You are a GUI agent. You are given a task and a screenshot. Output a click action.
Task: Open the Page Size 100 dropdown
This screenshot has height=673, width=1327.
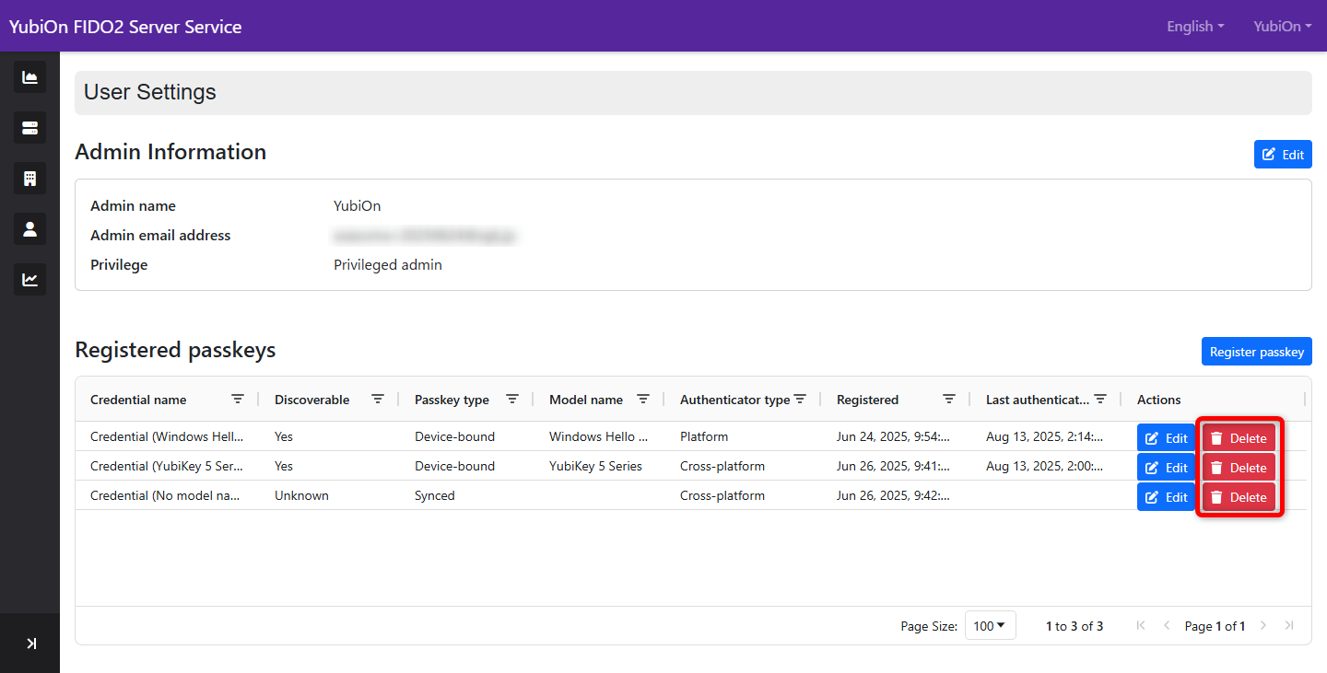coord(990,626)
